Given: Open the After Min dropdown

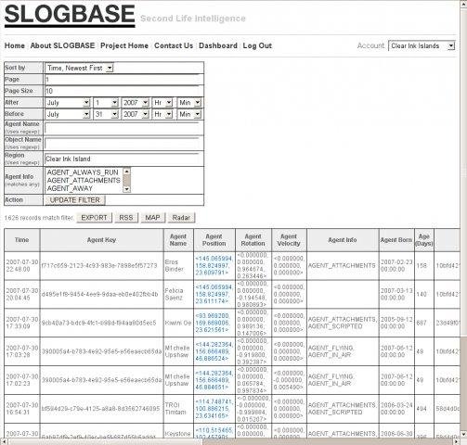Looking at the screenshot, I should (x=189, y=103).
